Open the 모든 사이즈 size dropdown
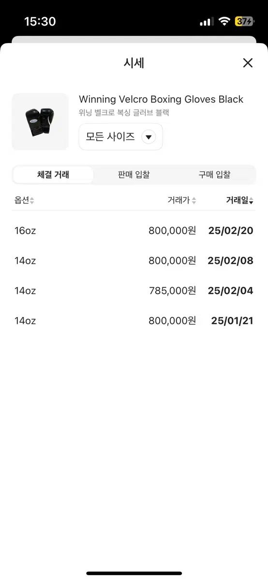Viewport: 268px width, 581px height. (x=120, y=137)
